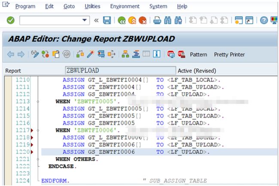Screen dimensions: 279x186
Task: Click the Pretty Printer button
Action: [x=229, y=55]
